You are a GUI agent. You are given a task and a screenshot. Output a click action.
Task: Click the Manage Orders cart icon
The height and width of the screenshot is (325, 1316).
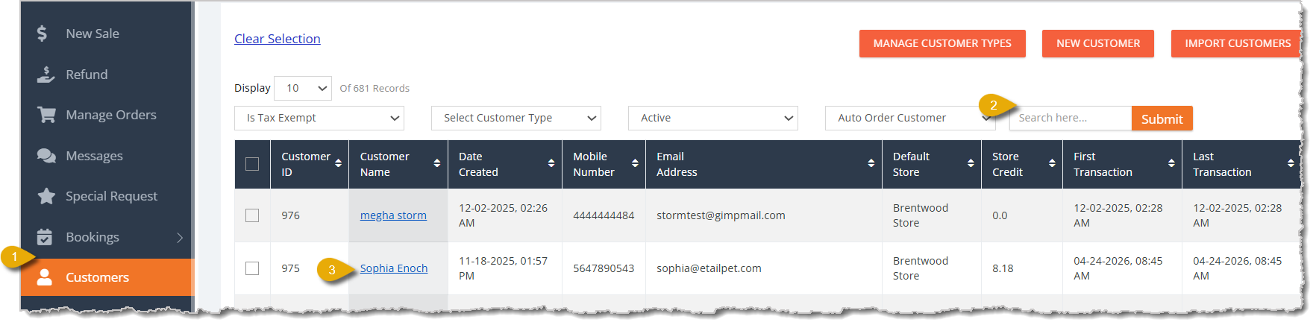tap(46, 115)
